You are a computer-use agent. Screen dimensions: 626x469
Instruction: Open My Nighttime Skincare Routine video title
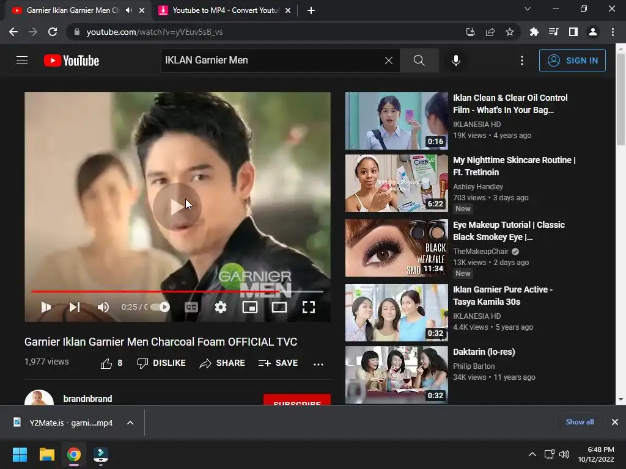point(514,166)
